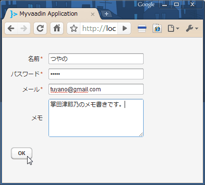
Task: Click the Vaadin favicon on the tab
Action: [14, 14]
